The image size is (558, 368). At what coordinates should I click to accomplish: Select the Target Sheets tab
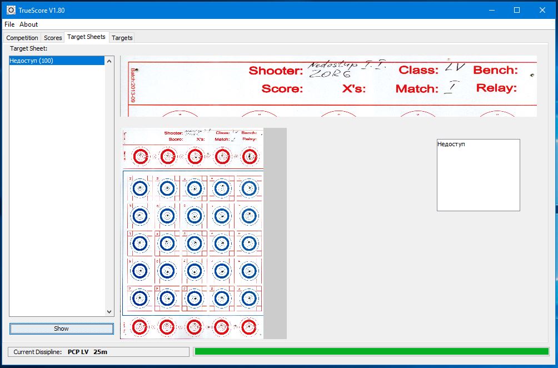[86, 37]
